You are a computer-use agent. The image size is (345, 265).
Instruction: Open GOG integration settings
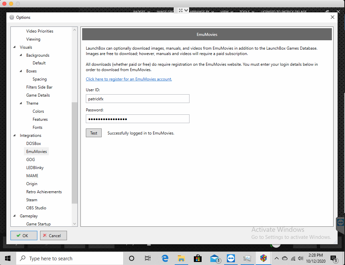30,160
